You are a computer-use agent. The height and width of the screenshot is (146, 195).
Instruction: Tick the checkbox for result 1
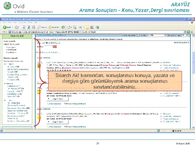(39, 63)
